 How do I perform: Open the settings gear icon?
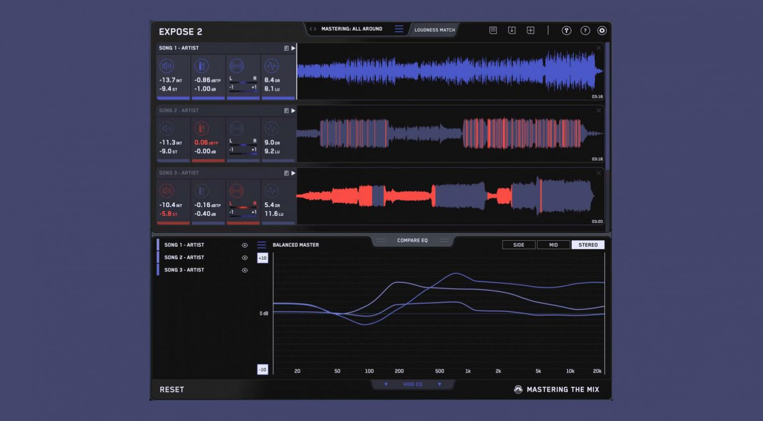tap(602, 30)
